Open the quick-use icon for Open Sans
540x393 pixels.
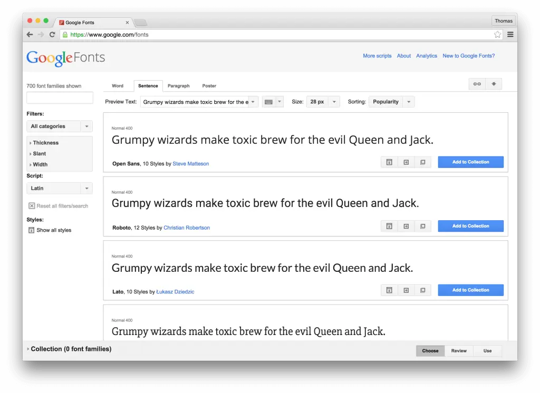pos(389,162)
